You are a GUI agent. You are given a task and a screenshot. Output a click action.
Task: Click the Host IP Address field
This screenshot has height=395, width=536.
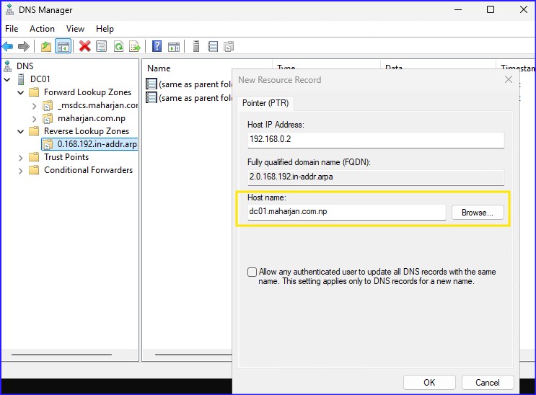coord(375,140)
